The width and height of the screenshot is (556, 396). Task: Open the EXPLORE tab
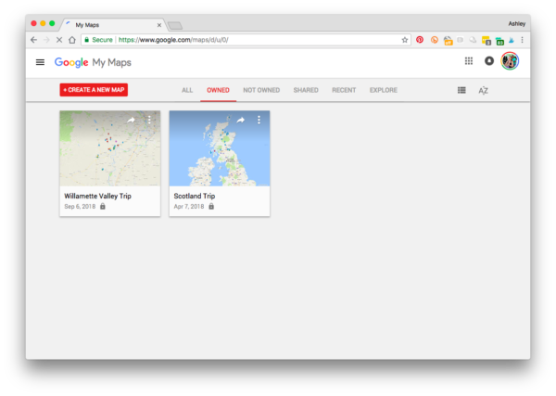tap(384, 90)
